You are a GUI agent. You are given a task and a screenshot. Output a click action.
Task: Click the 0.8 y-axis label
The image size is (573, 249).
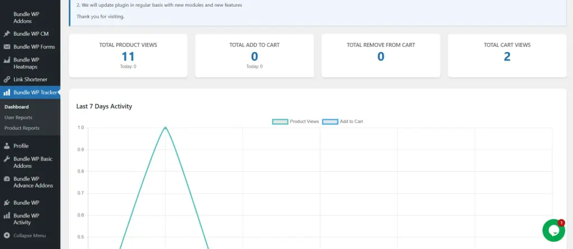81,171
